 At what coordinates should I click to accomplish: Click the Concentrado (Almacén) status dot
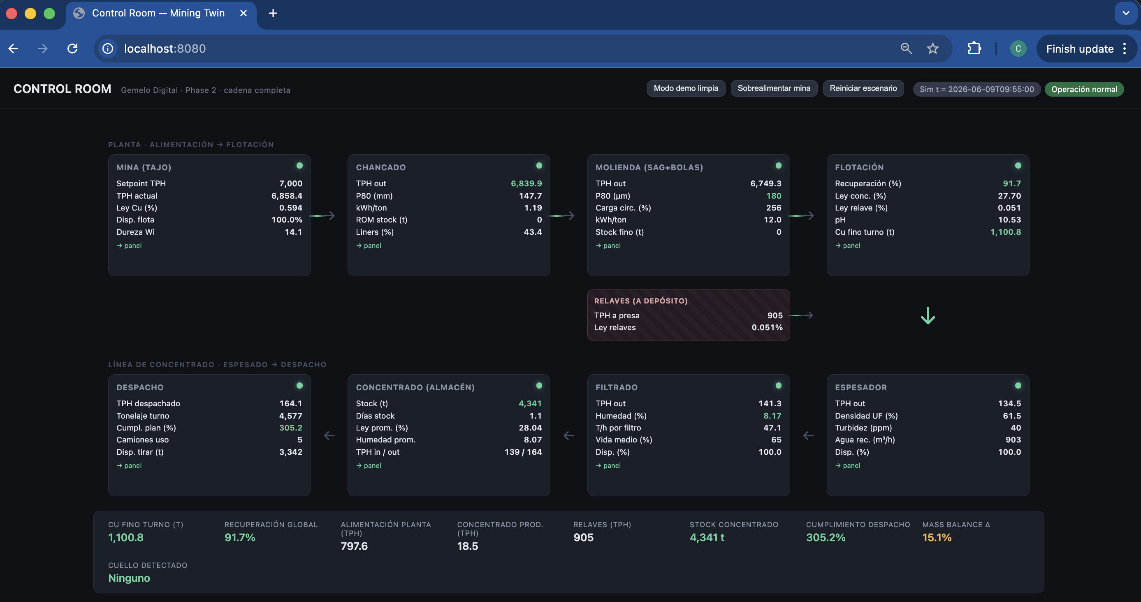tap(539, 386)
